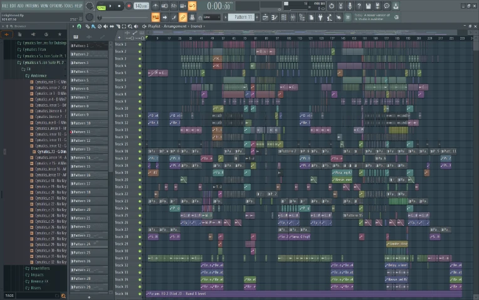
Task: Select the playlist Slip tool icon
Action: click(112, 26)
